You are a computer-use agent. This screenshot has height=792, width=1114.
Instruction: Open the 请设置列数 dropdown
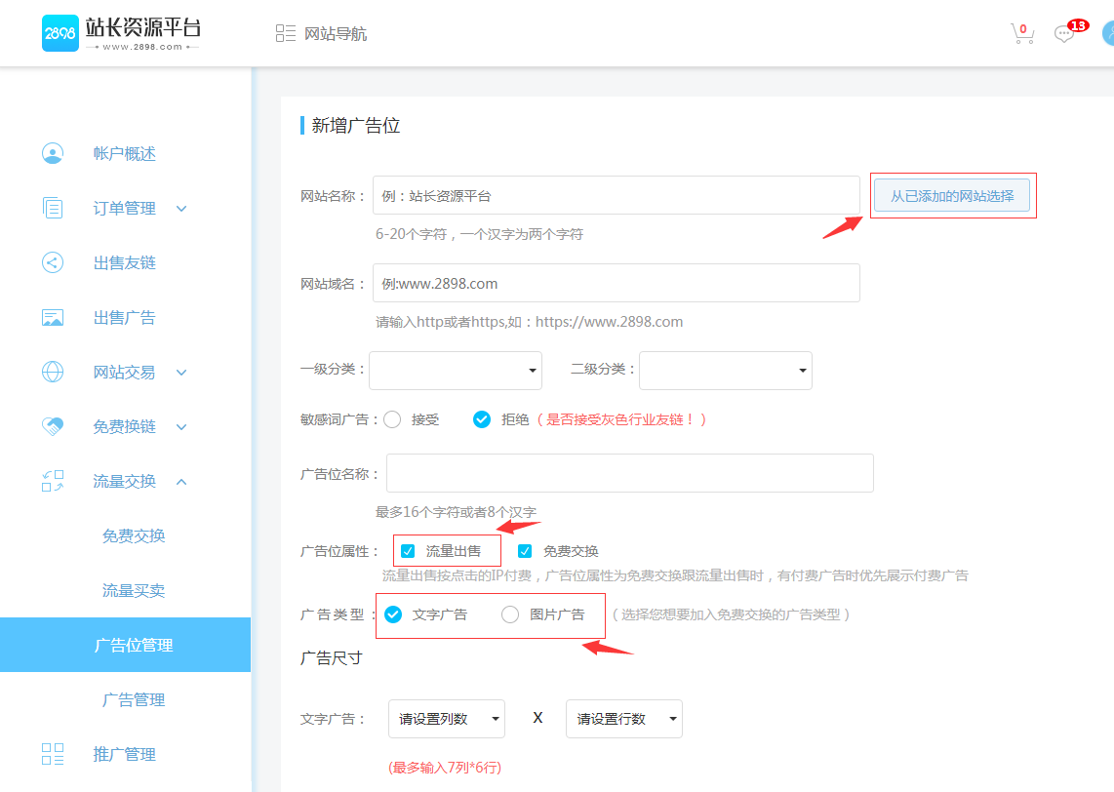[x=446, y=719]
